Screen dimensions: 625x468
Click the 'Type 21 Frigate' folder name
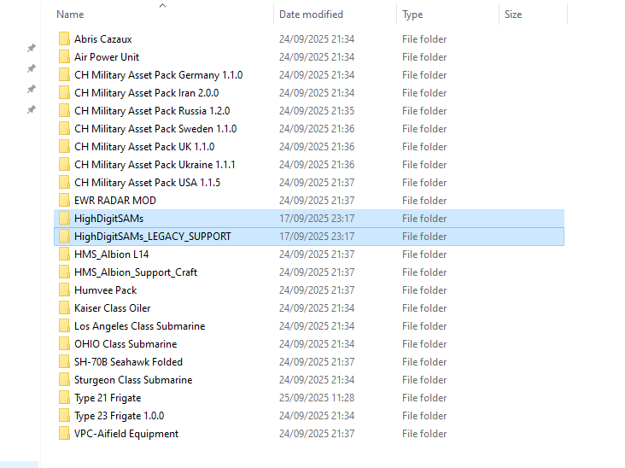click(108, 398)
